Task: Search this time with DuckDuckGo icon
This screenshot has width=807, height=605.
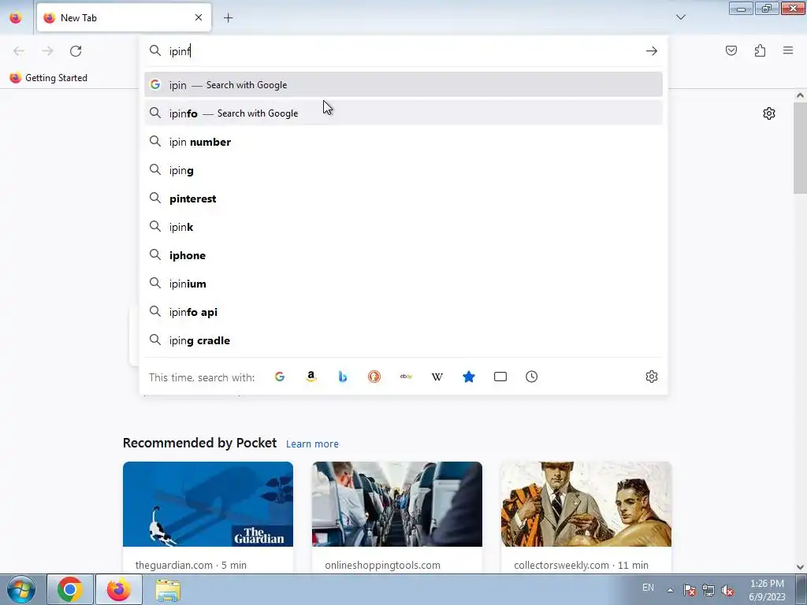Action: pos(374,377)
